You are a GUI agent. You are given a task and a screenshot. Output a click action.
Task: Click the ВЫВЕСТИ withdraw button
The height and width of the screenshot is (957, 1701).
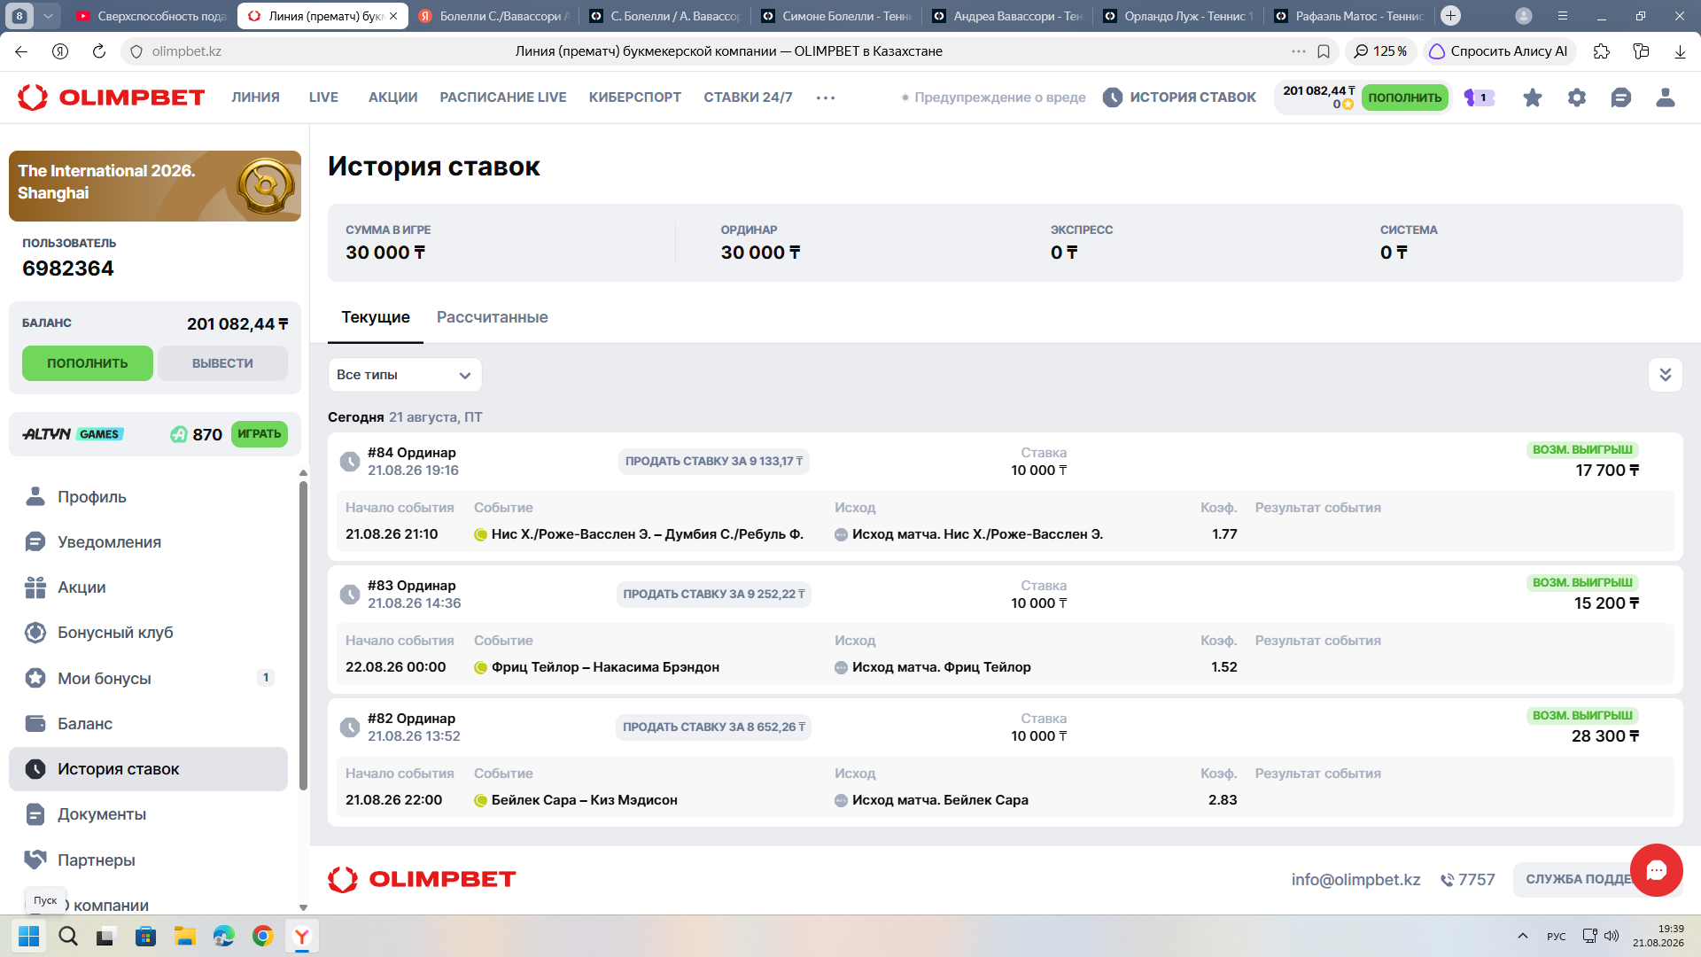pos(222,363)
